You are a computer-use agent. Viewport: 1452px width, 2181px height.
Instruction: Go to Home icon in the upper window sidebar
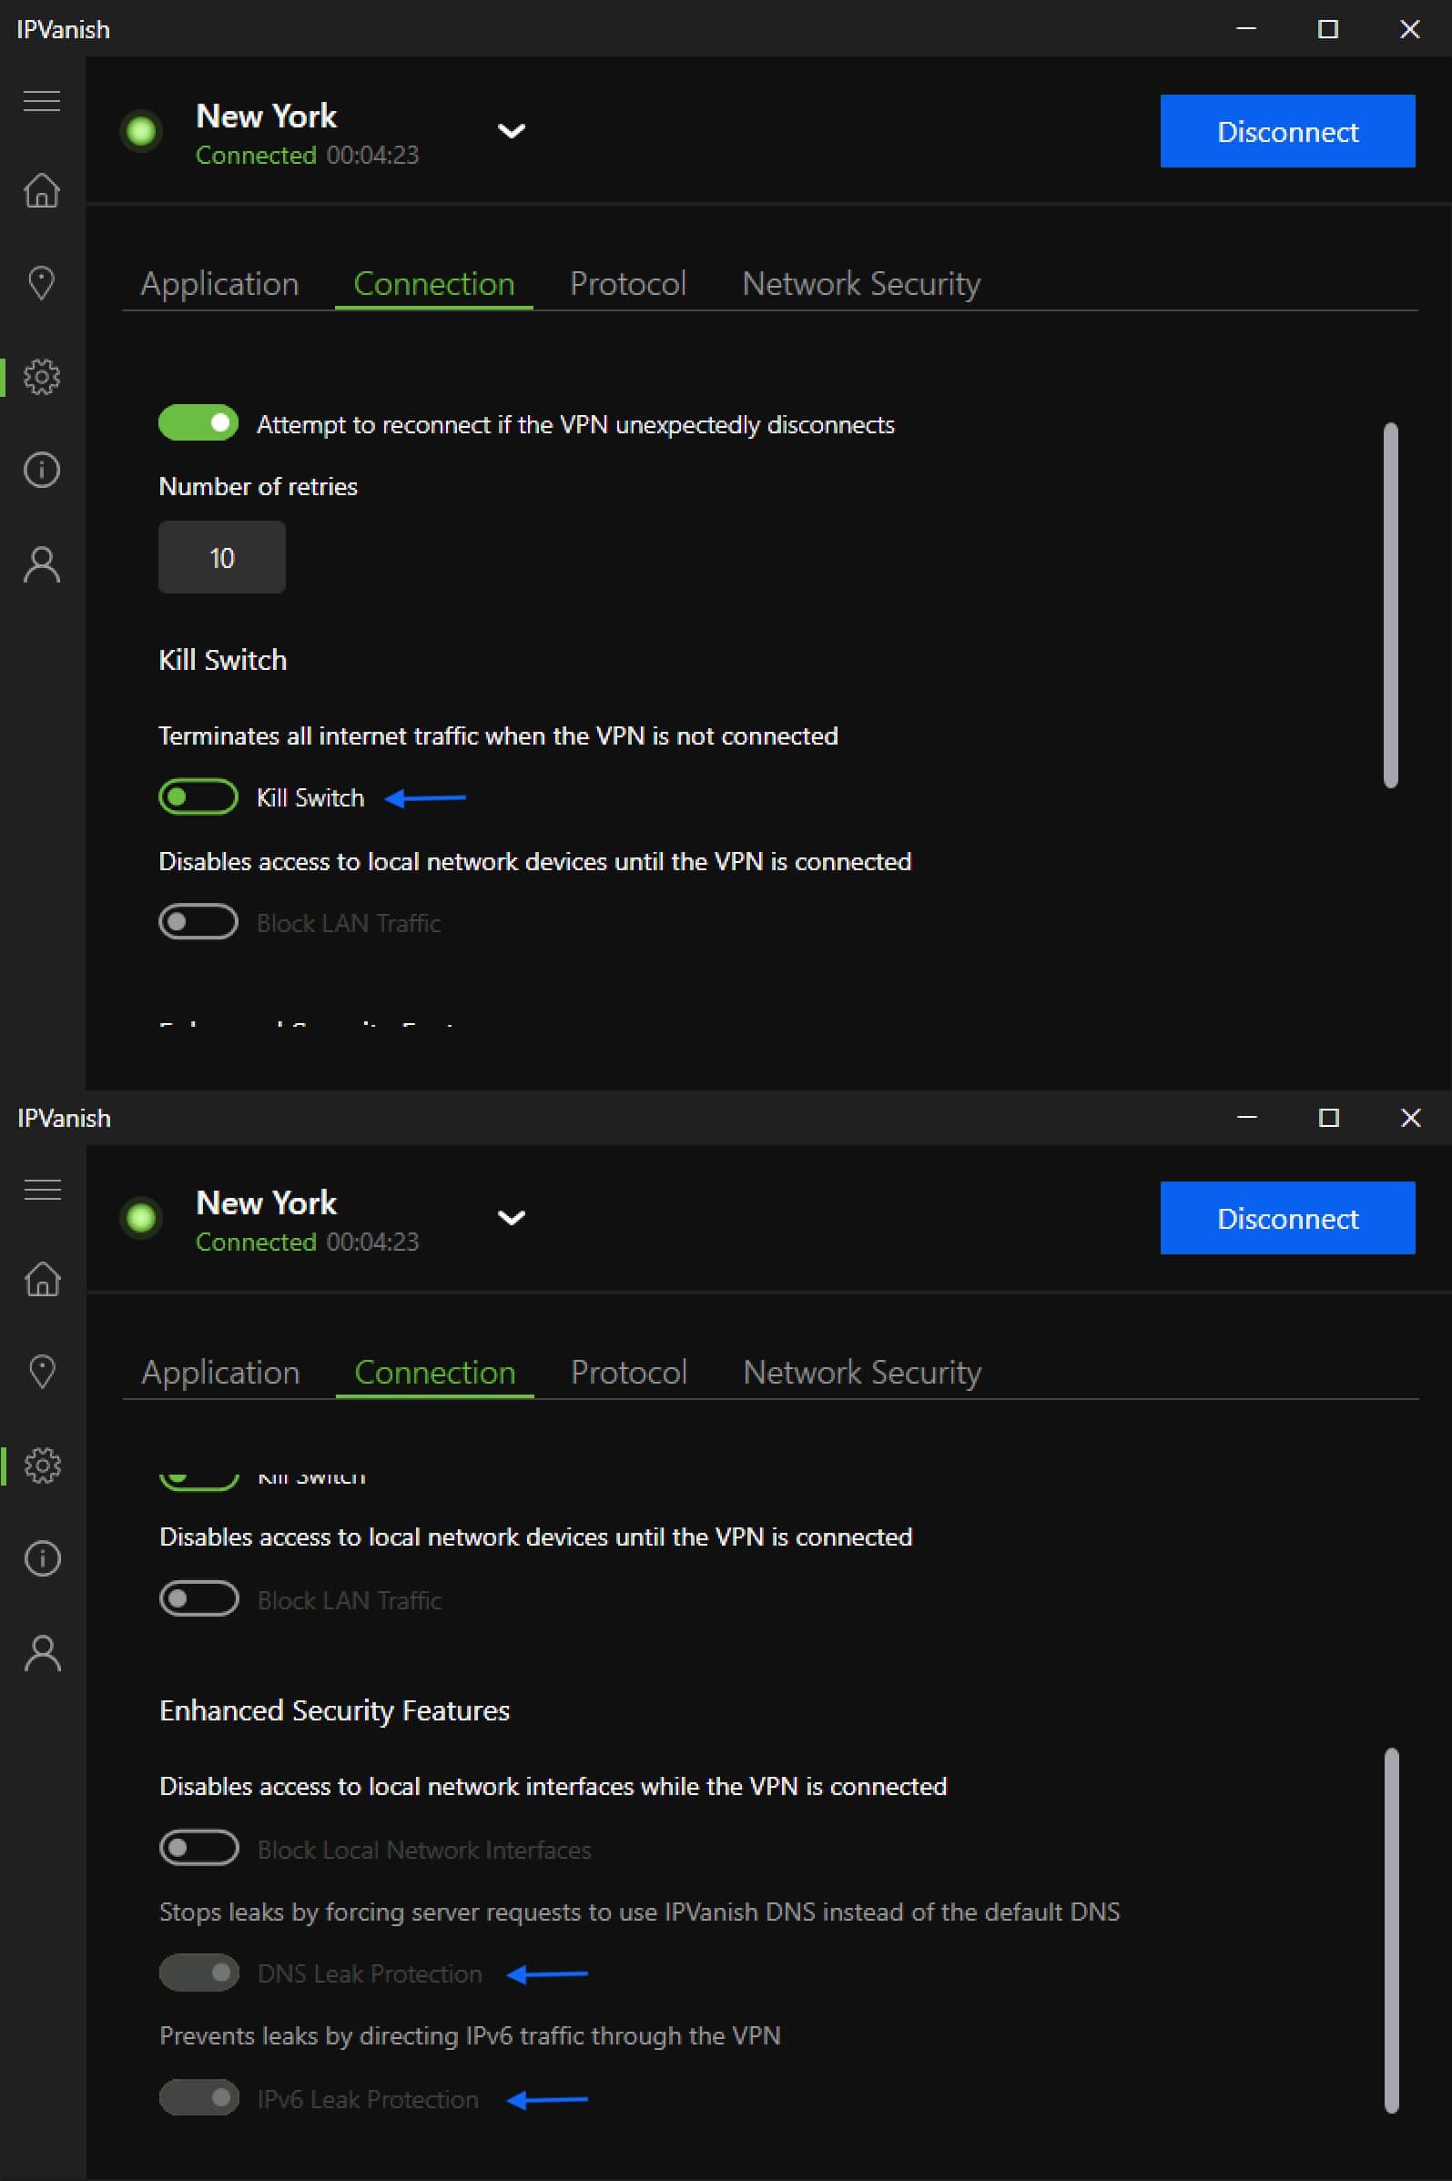click(x=42, y=190)
